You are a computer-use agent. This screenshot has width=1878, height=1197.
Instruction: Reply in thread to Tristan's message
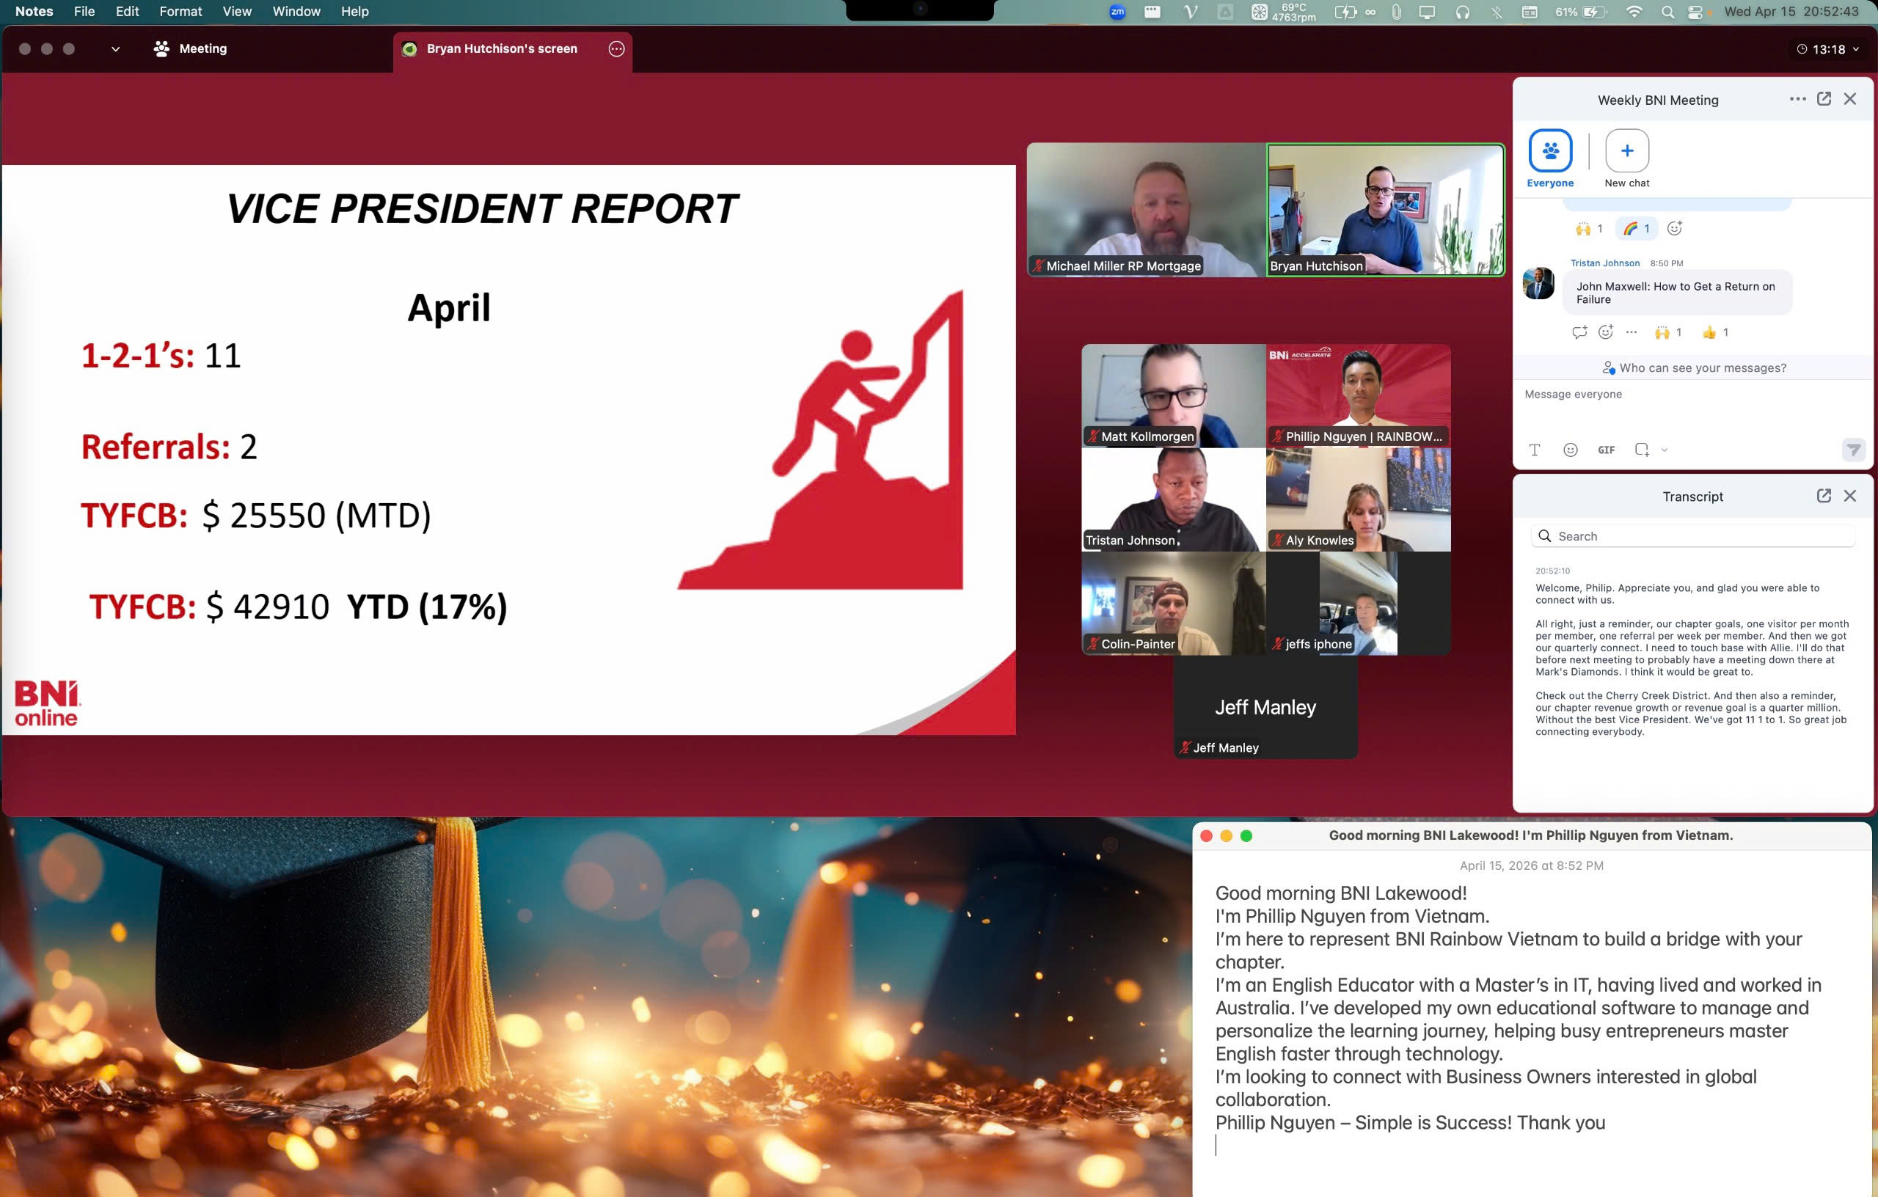click(1579, 332)
